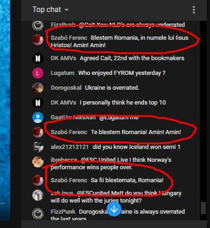210x228 pixels.
Task: Expand the Top chat dropdown arrow
Action: 67,10
